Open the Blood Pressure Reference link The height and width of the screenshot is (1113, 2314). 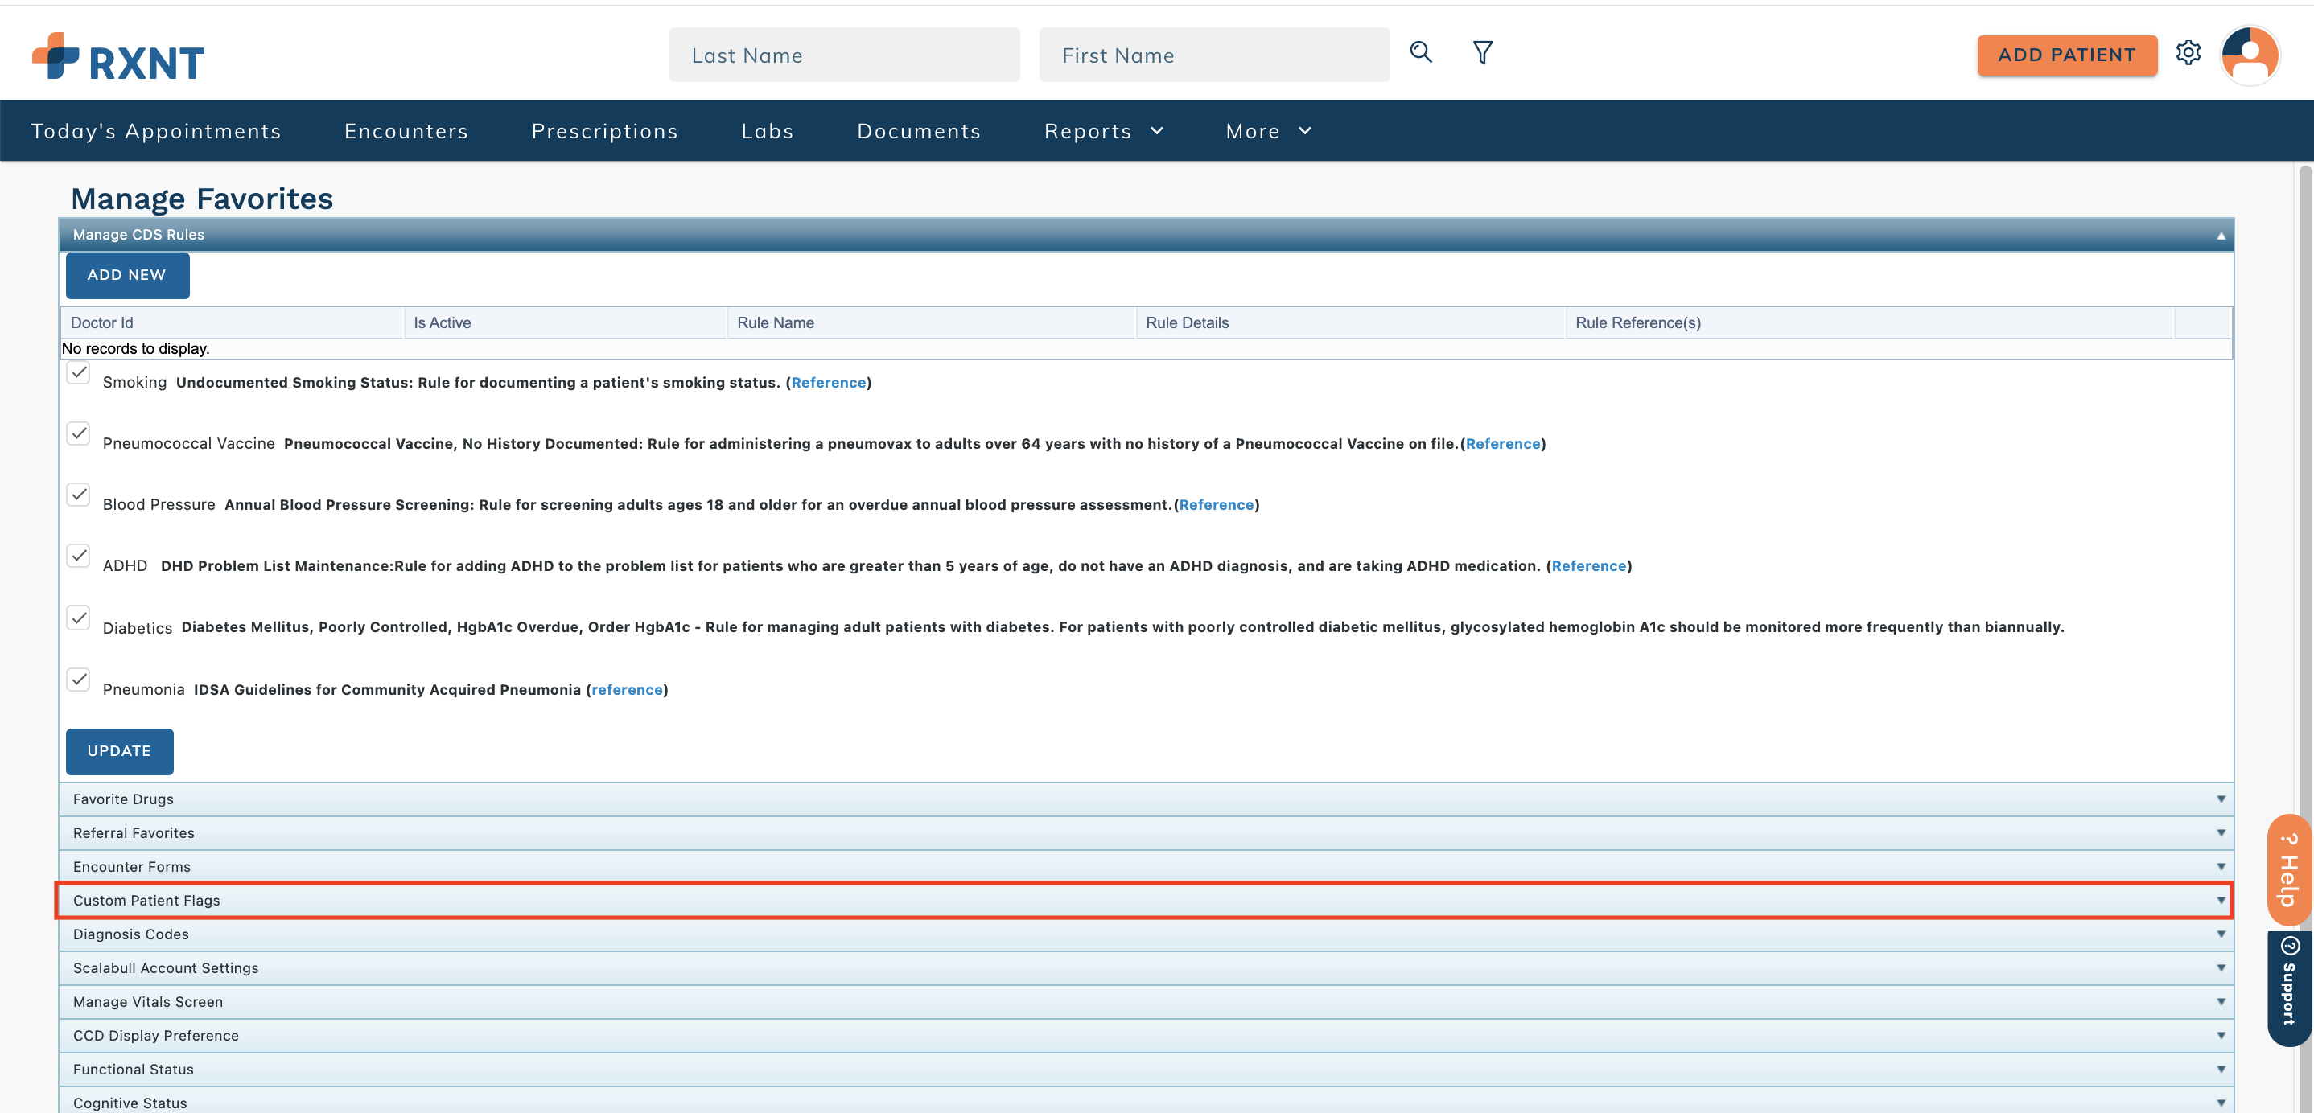tap(1216, 504)
